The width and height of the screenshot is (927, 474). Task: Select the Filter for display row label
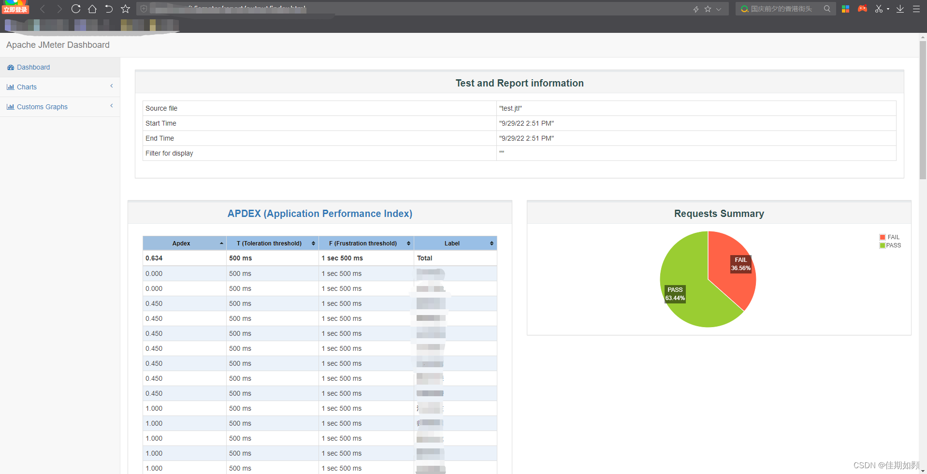click(169, 153)
